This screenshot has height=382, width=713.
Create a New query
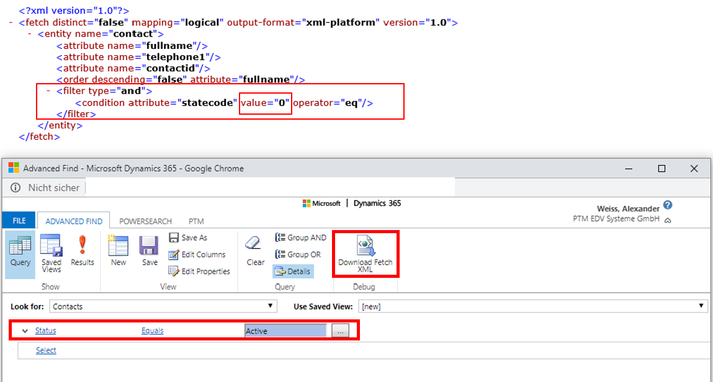(x=119, y=251)
